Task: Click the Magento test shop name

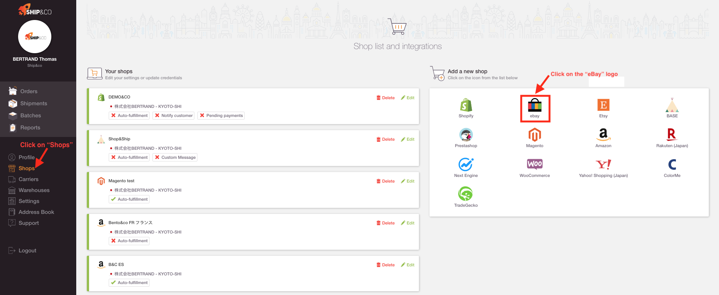Action: pos(122,181)
